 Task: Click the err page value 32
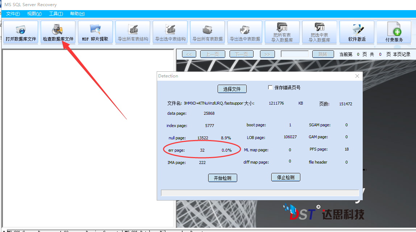pos(202,150)
